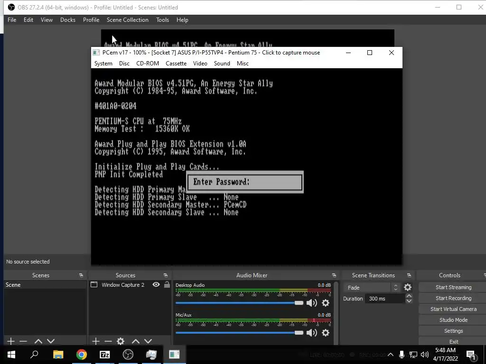Image resolution: width=486 pixels, height=364 pixels.
Task: Open PCem Sound menu
Action: (222, 64)
